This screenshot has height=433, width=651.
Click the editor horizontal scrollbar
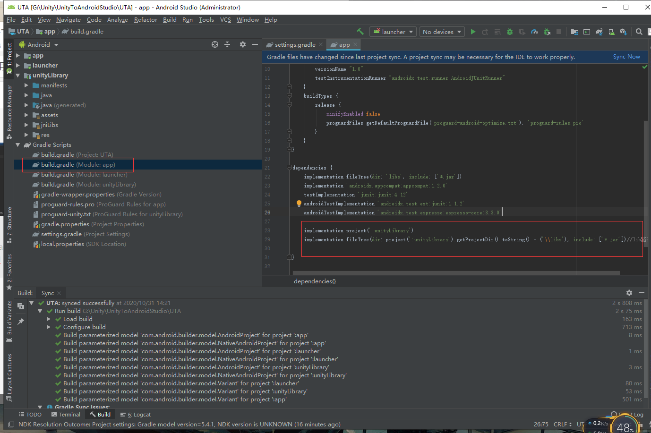point(456,273)
